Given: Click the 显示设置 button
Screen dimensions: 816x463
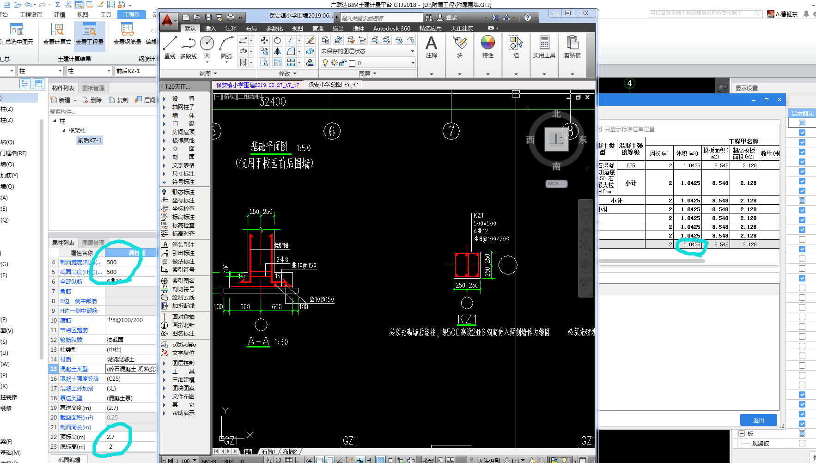Looking at the screenshot, I should [x=747, y=88].
